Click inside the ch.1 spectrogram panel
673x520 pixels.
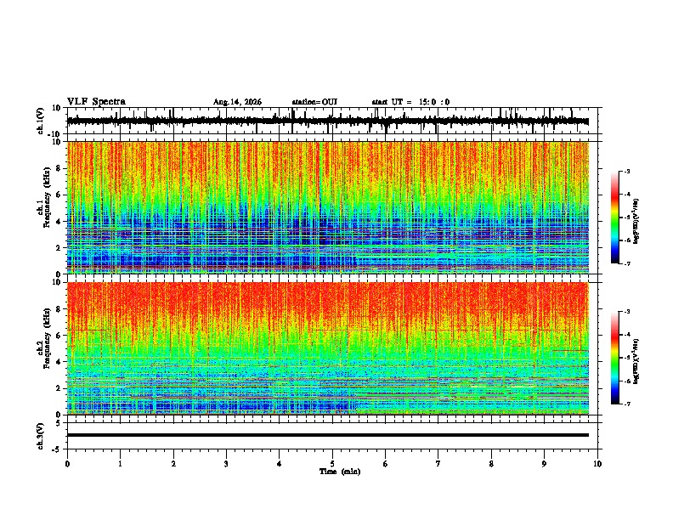pos(328,207)
